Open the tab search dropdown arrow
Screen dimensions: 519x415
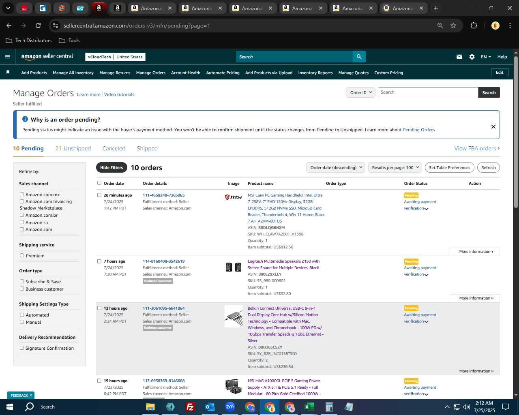click(8, 8)
